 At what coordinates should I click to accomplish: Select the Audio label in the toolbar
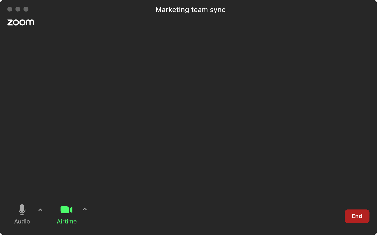(22, 221)
